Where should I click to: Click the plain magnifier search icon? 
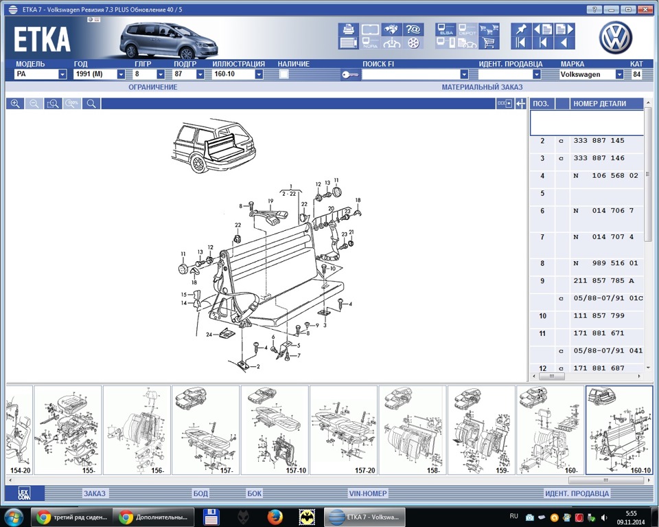91,104
